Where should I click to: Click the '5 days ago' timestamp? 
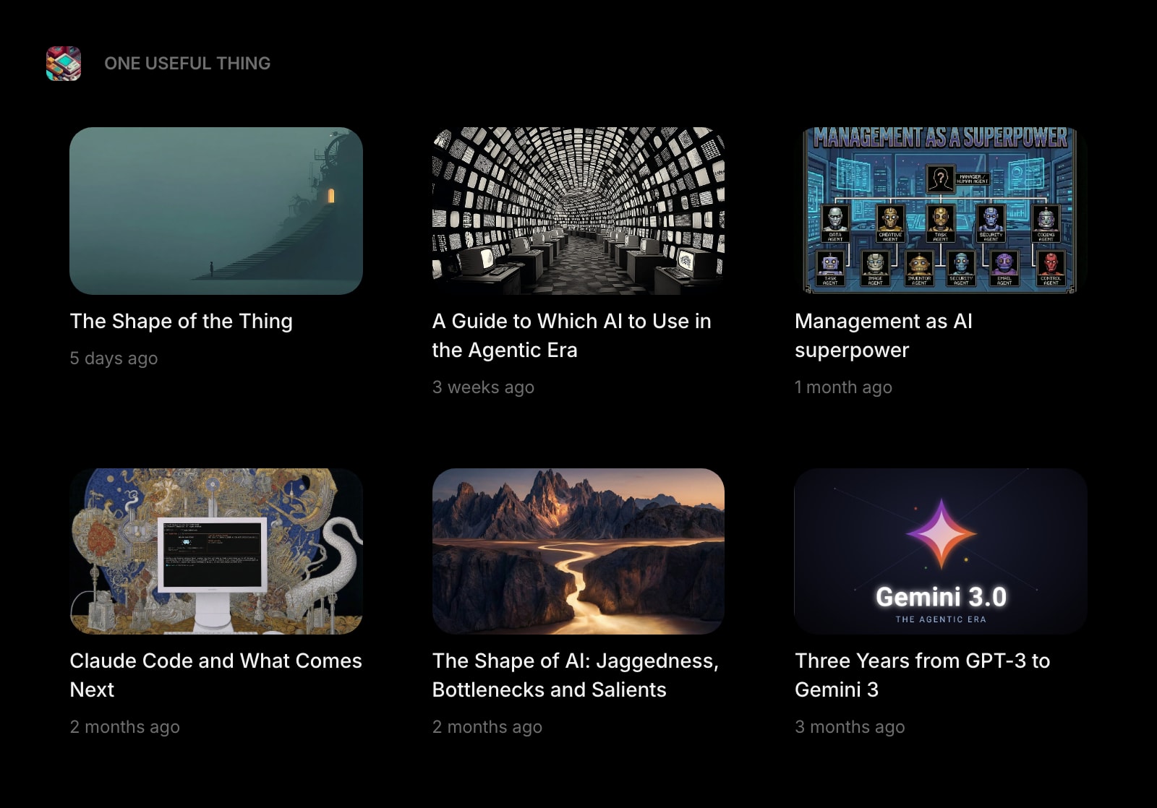[114, 358]
